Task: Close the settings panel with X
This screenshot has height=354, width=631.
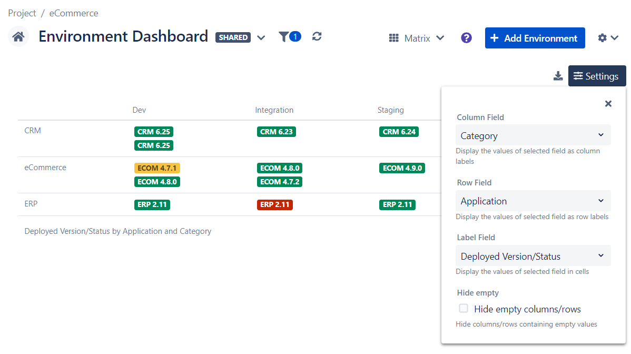Action: click(608, 104)
